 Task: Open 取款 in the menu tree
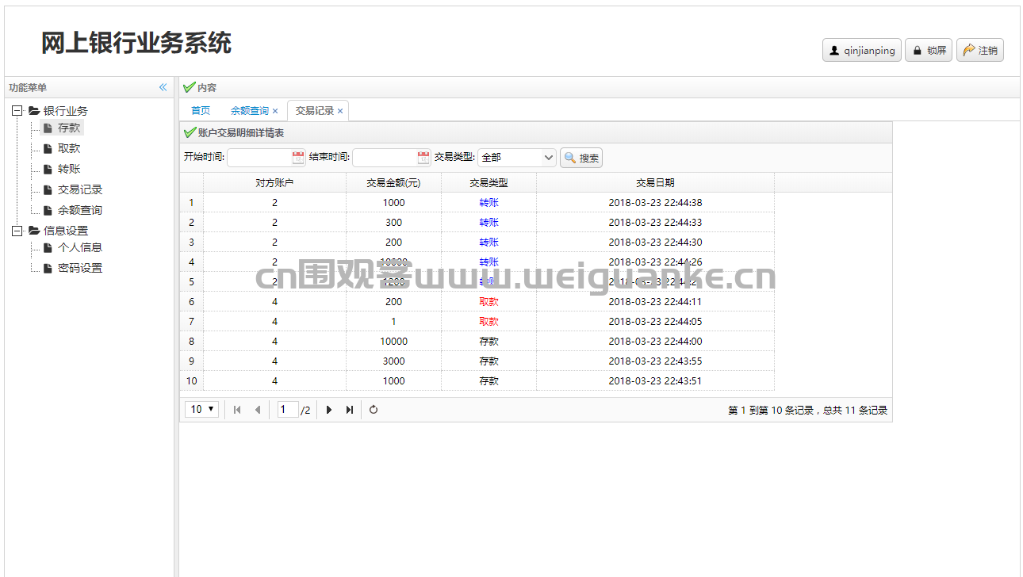click(69, 148)
